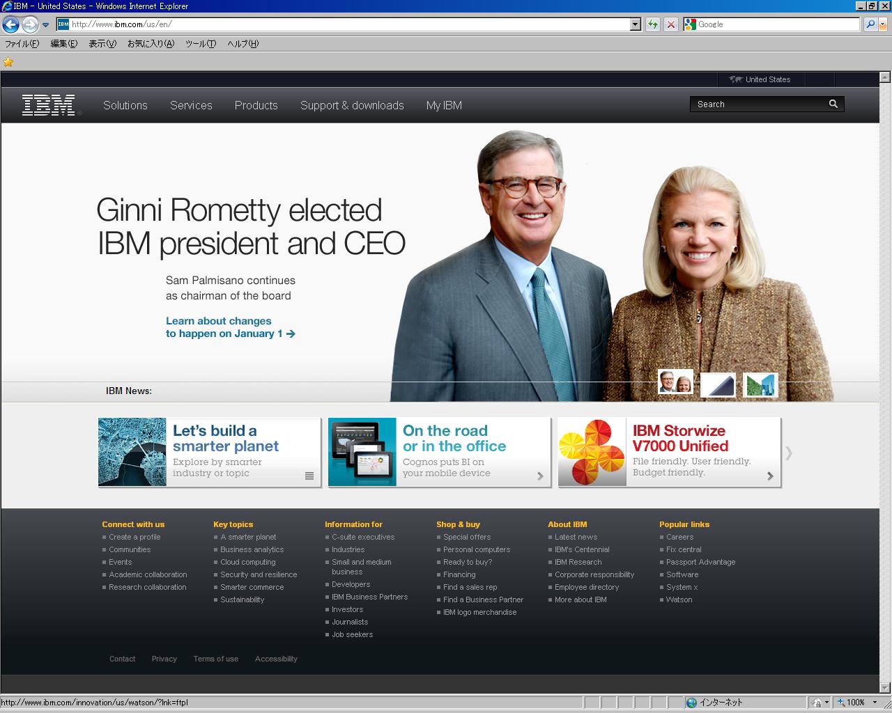Open search provider options dropdown
Viewport: 892px width, 713px height.
(883, 24)
